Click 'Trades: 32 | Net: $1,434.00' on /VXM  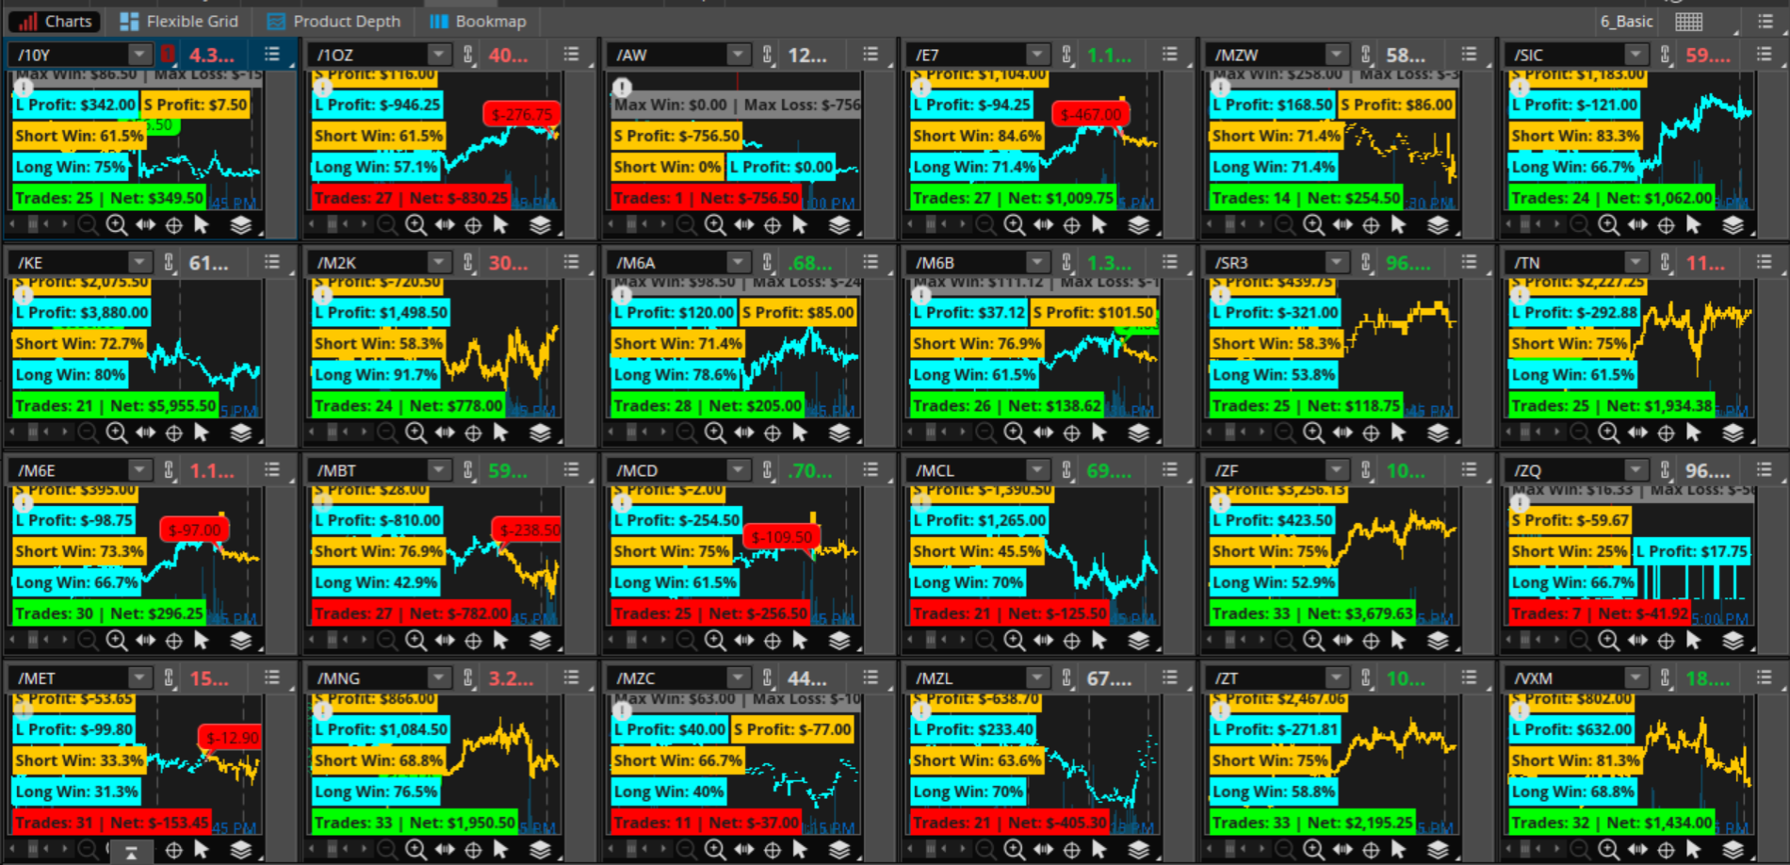(1612, 823)
